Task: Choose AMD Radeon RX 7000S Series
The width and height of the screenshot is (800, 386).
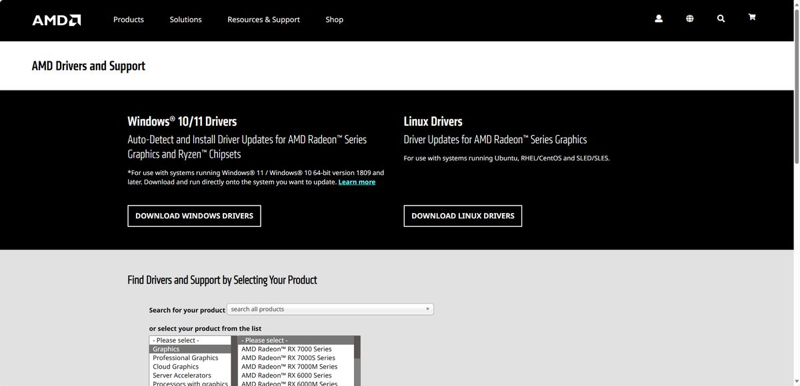Action: coord(295,358)
